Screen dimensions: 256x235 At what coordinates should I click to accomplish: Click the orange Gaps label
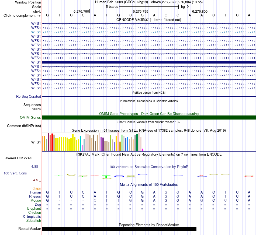click(x=37, y=188)
